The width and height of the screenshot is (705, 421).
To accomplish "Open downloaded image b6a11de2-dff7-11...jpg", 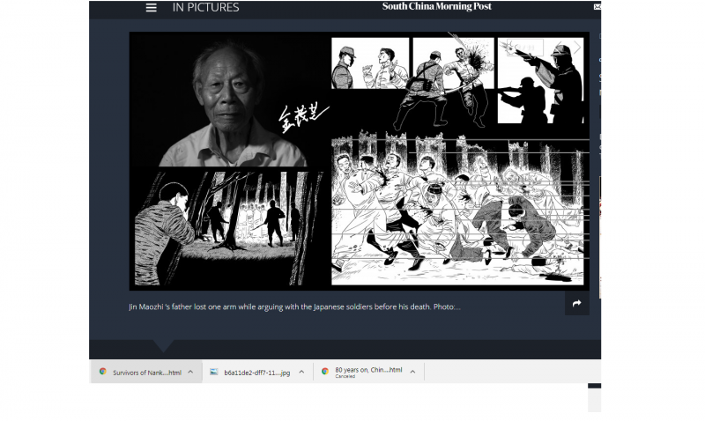I will click(x=256, y=373).
